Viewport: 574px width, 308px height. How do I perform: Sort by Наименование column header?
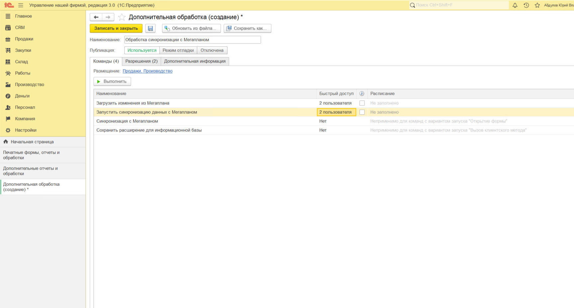click(205, 94)
